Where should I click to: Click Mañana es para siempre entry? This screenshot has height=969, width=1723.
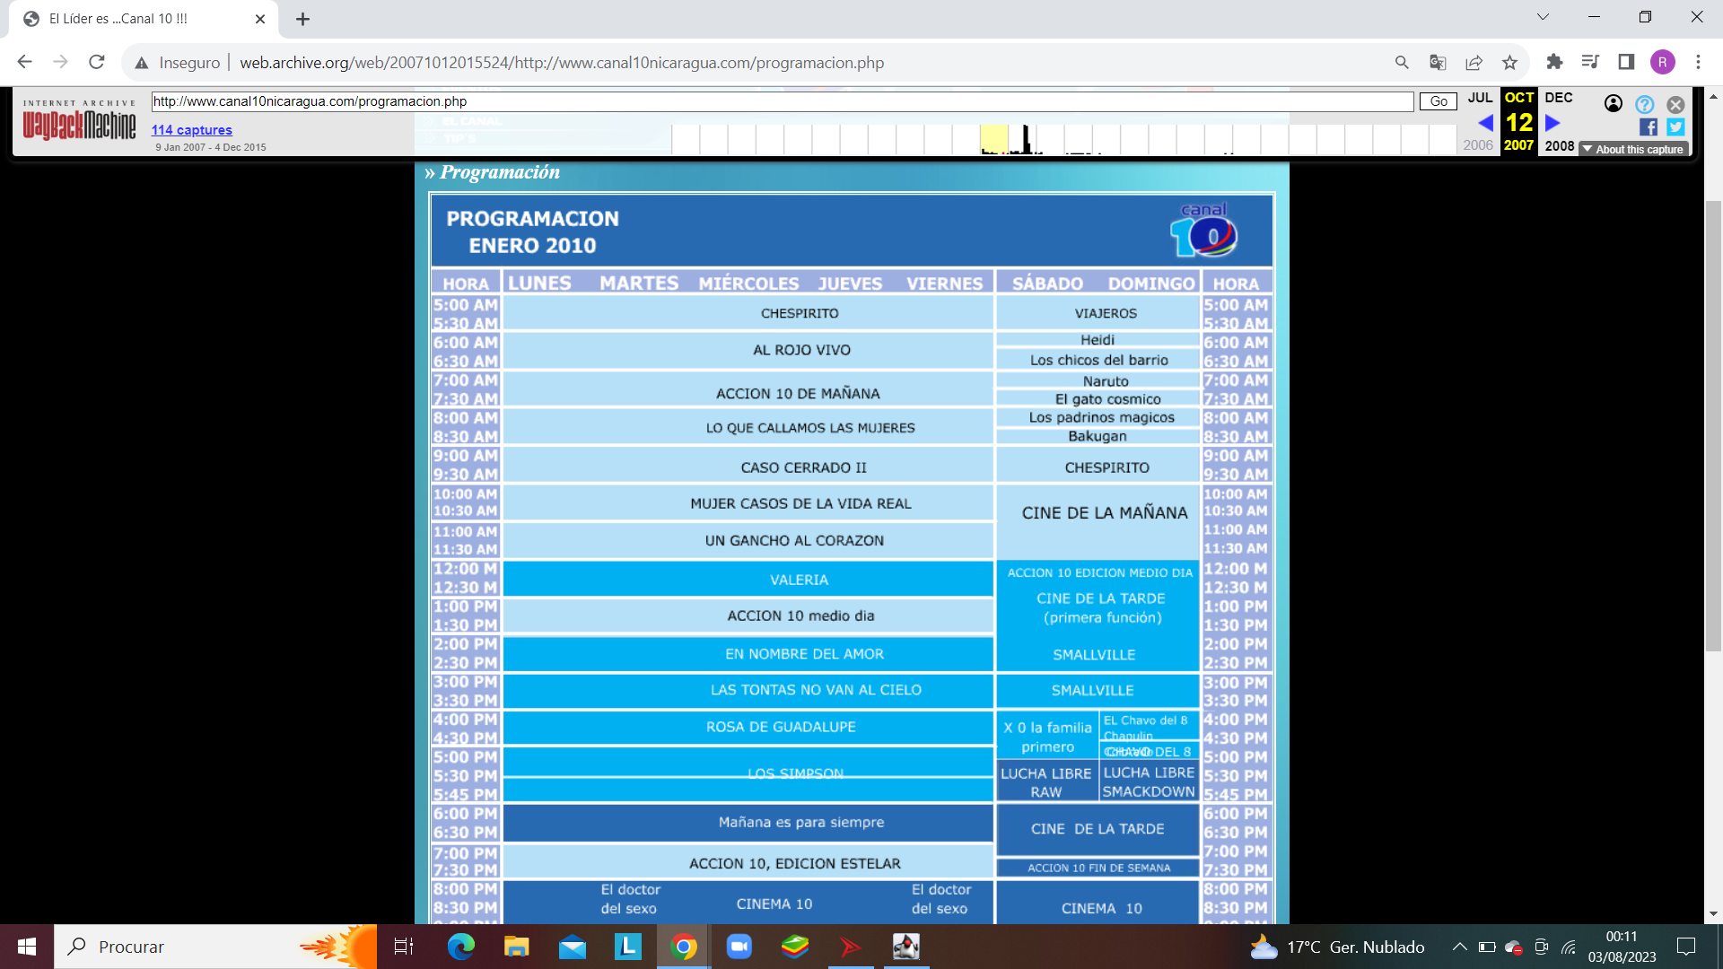click(800, 822)
